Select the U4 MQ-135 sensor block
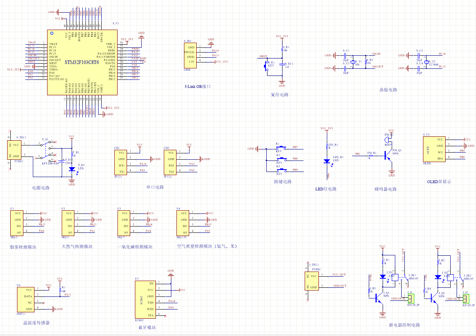Image resolution: width=476 pixels, height=336 pixels. (x=183, y=223)
